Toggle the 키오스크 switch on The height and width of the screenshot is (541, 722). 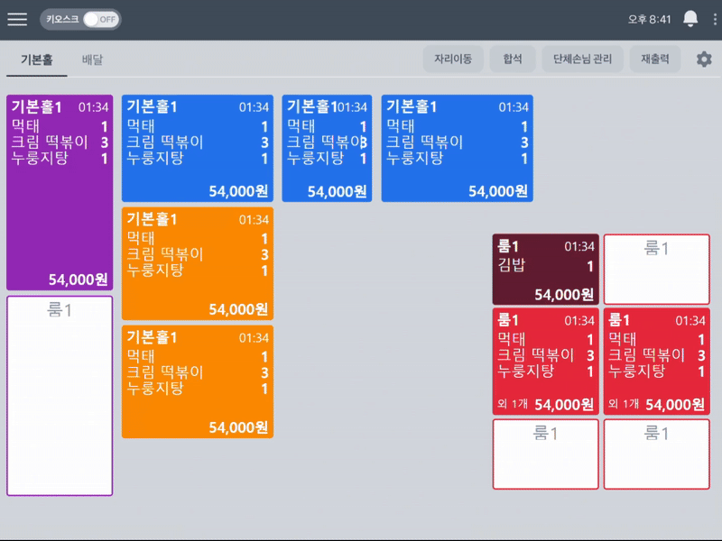pos(99,20)
